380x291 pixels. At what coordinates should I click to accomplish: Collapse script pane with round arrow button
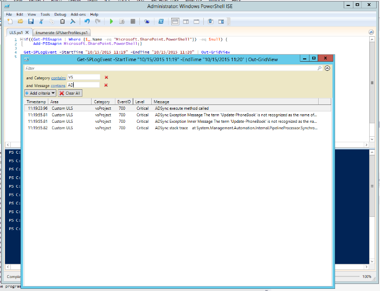pos(371,32)
